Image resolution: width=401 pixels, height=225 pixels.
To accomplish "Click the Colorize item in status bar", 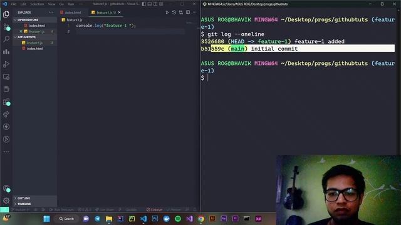I will point(154,209).
